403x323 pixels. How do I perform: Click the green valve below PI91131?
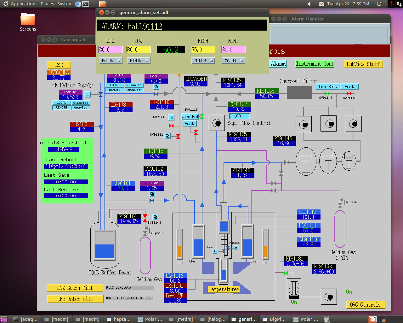(286, 273)
